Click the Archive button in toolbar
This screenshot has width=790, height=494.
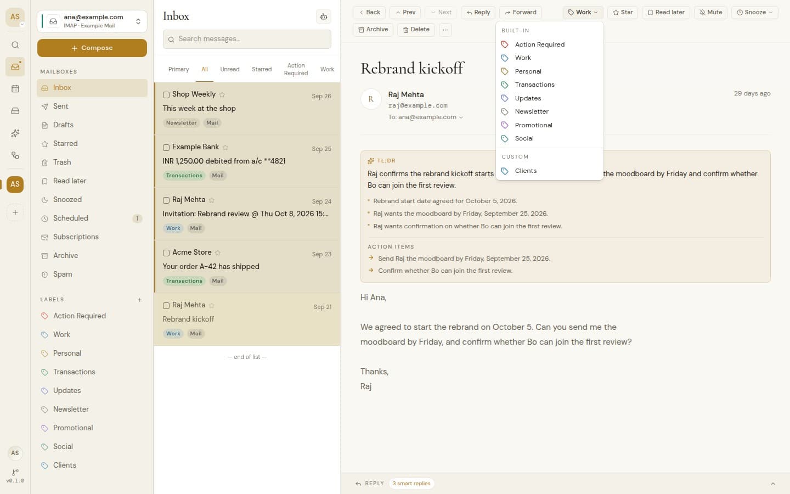pos(373,30)
